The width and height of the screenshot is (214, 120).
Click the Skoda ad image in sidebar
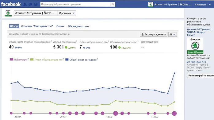point(195,46)
